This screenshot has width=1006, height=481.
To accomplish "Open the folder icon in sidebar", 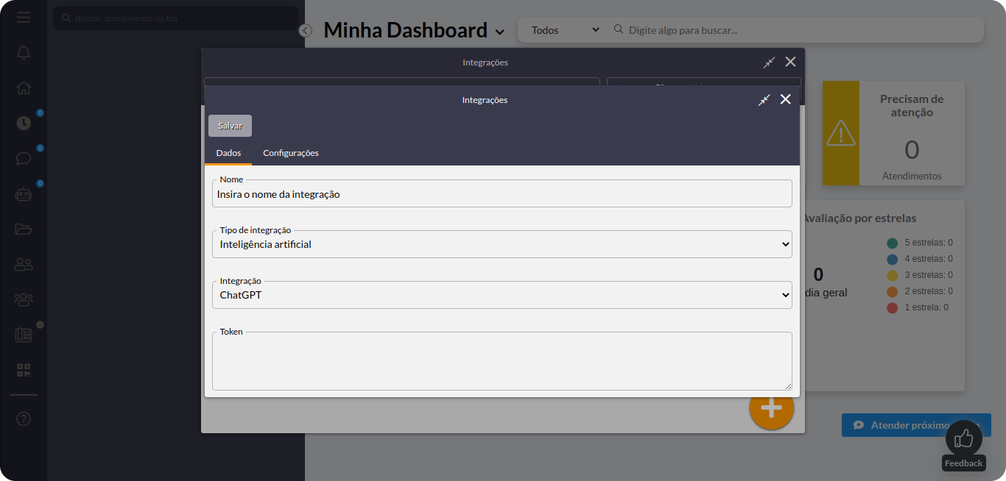I will point(24,229).
